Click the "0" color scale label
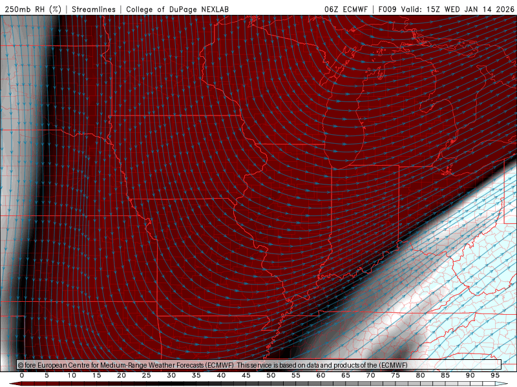Screen dimensions: 517x387 tap(22, 375)
